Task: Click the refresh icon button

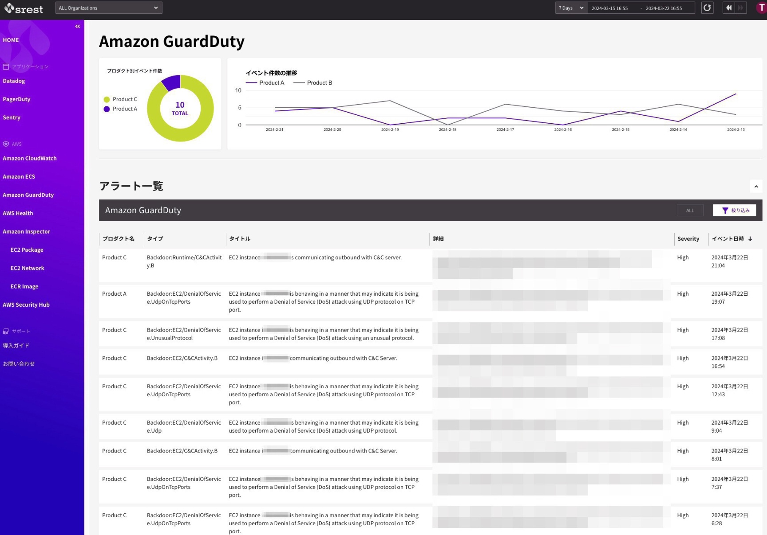Action: 707,8
